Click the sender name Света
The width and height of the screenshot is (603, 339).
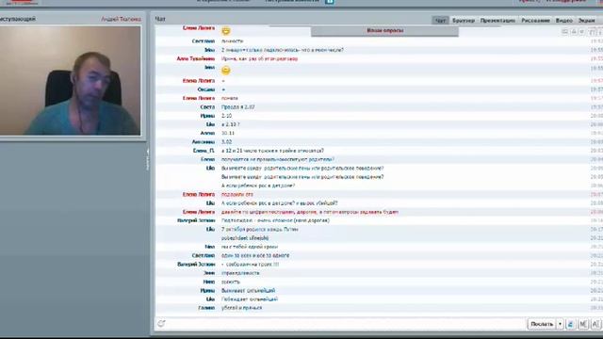coord(207,106)
